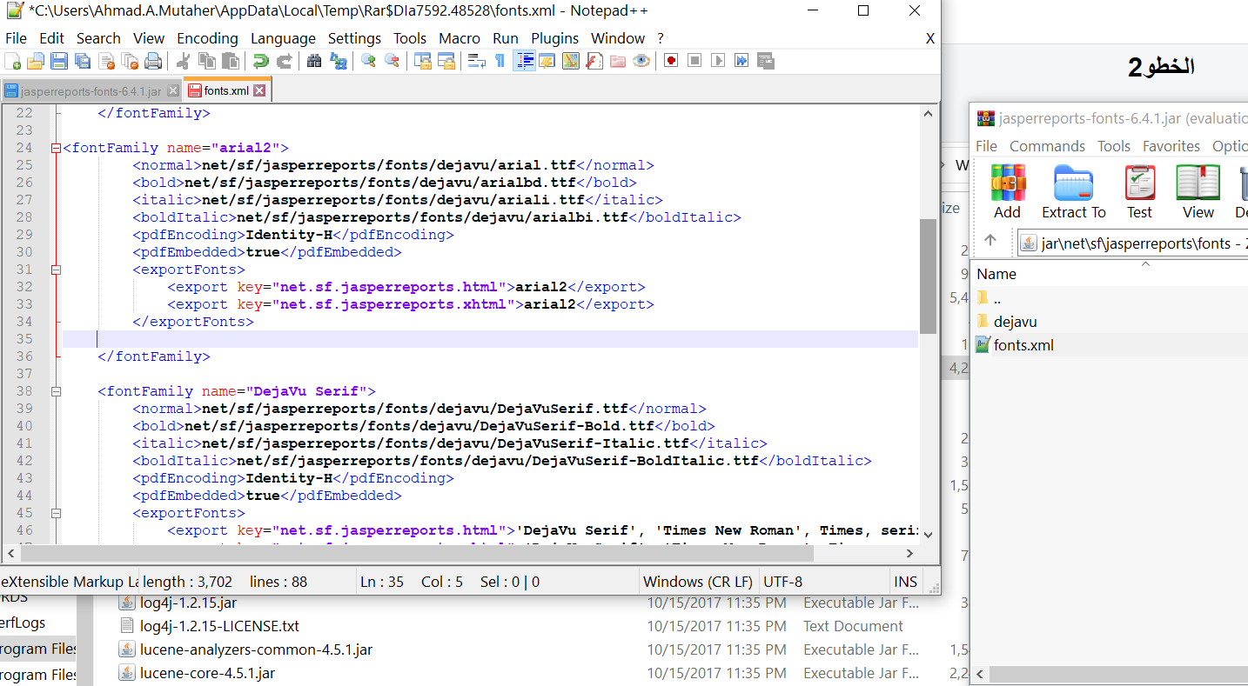
Task: Collapse the arial2 fontFamily fold marker
Action: 57,148
